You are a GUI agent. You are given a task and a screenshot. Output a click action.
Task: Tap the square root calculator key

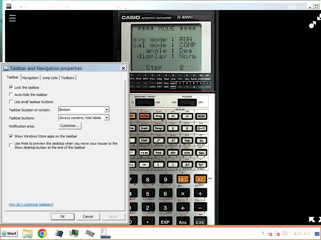point(159,140)
